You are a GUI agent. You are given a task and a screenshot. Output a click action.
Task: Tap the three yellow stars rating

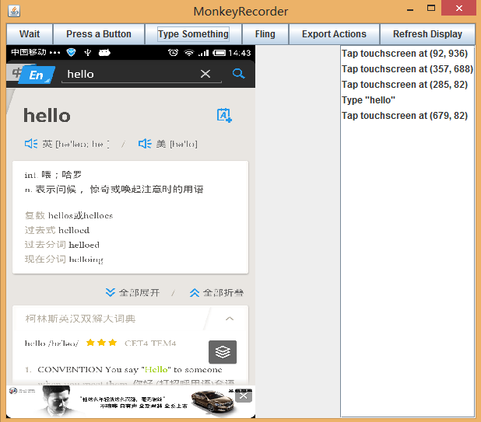101,343
